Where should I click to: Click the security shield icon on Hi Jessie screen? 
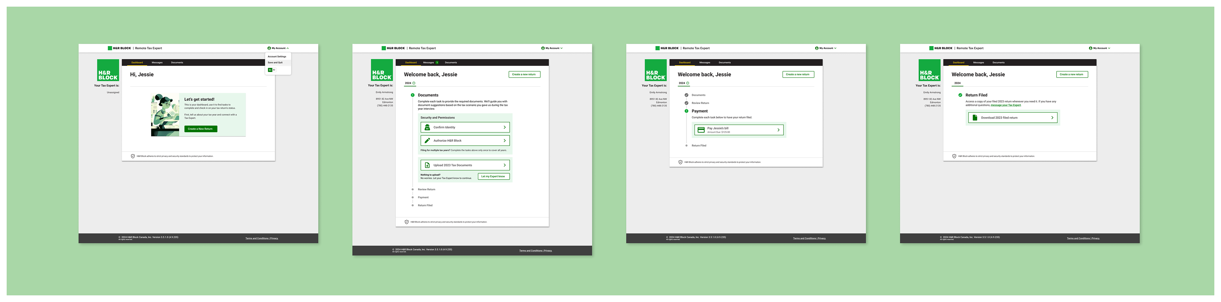(x=133, y=156)
